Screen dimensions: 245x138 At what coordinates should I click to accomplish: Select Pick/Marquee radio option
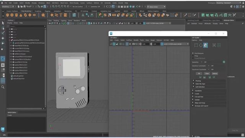[193, 53]
